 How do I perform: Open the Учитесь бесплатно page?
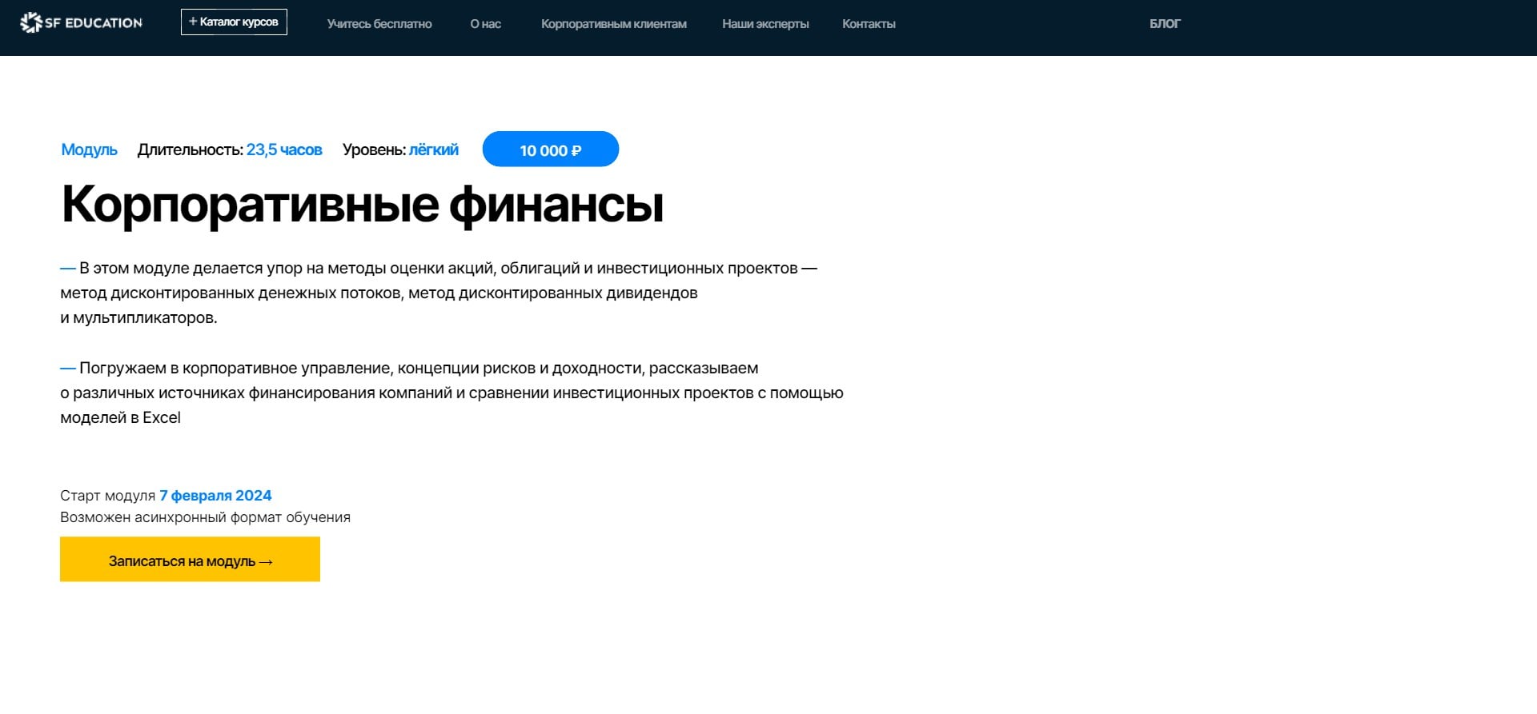point(379,24)
